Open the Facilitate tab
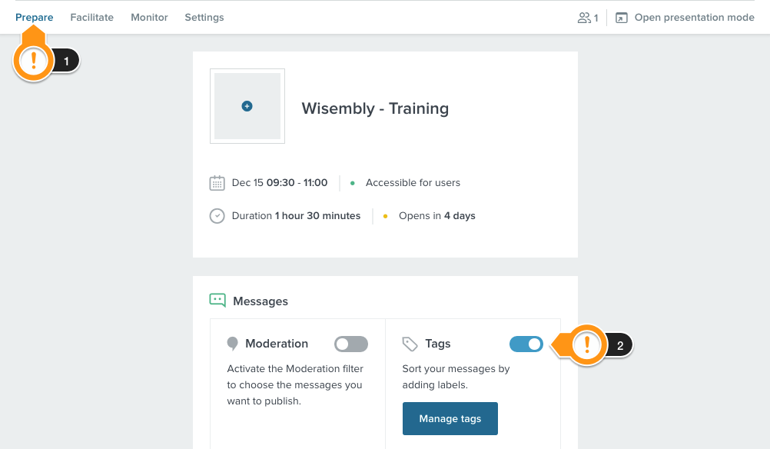Screen dimensions: 770x449 pos(91,18)
